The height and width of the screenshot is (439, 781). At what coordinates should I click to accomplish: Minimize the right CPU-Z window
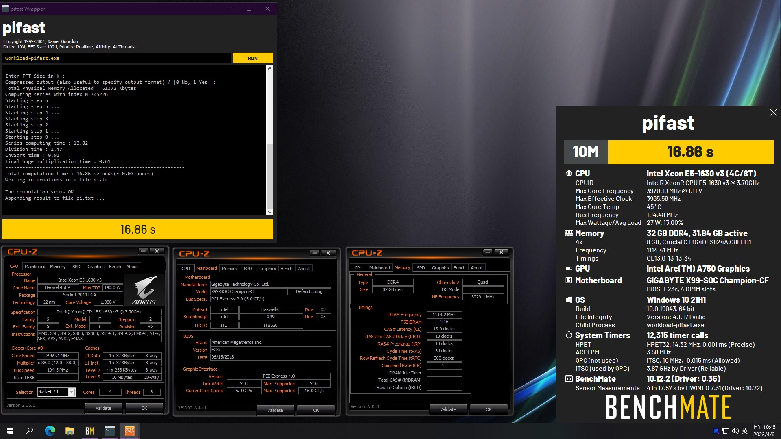[x=488, y=252]
